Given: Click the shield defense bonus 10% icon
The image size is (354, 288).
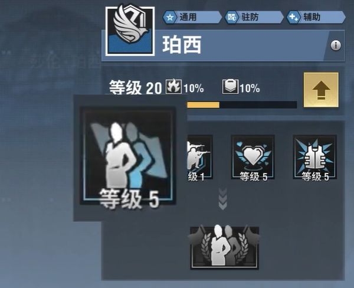Looking at the screenshot, I should pyautogui.click(x=230, y=86).
